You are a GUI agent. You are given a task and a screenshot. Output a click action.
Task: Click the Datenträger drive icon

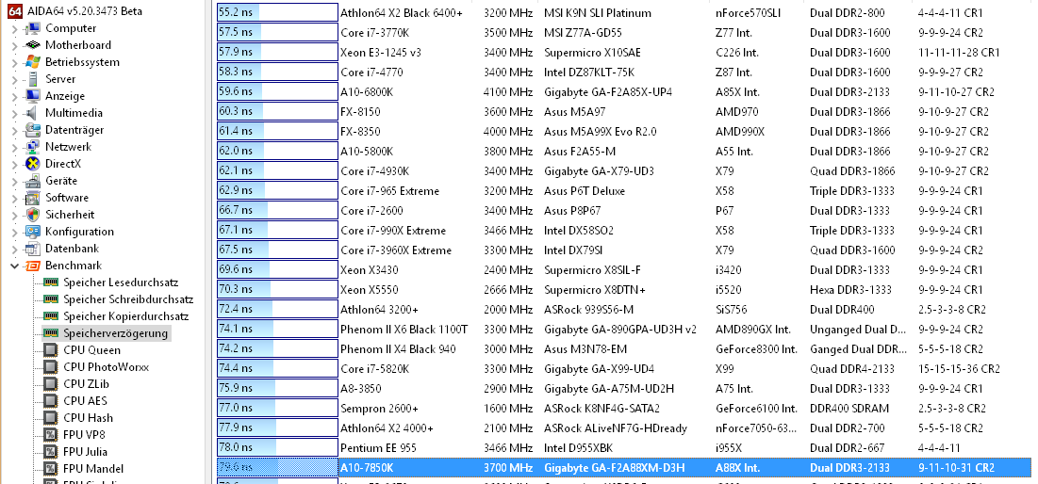(x=32, y=130)
